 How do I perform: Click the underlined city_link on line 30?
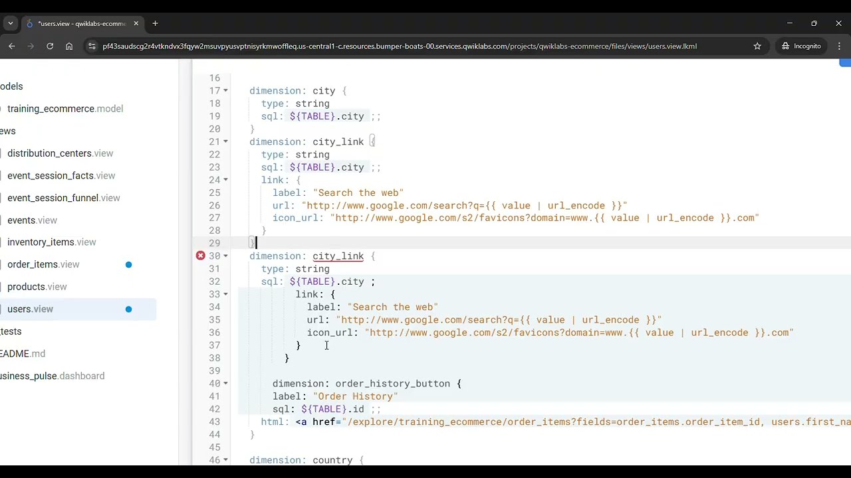pyautogui.click(x=338, y=256)
